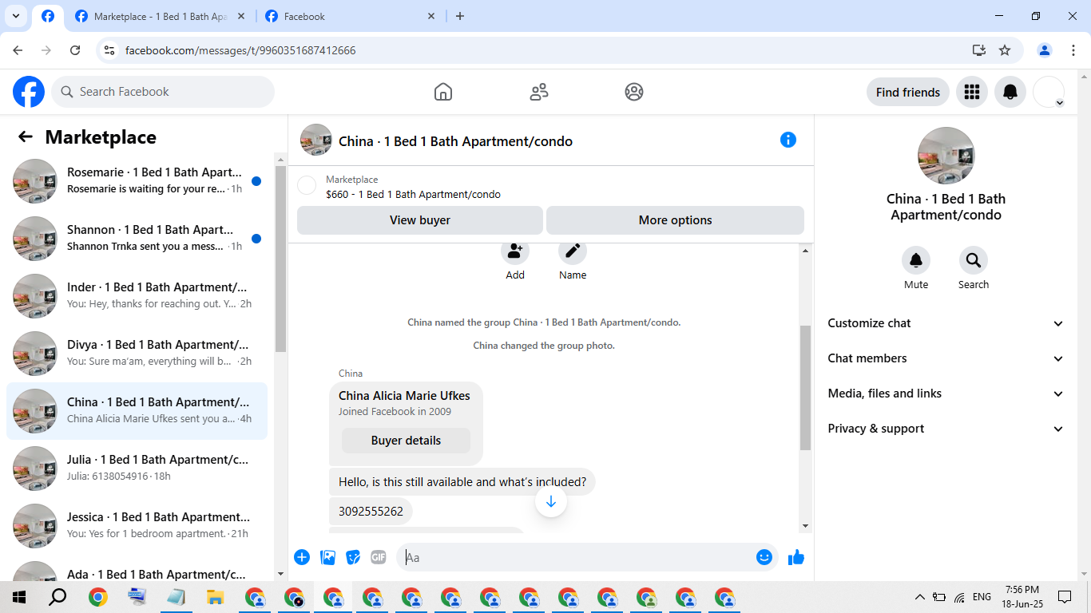Viewport: 1091px width, 613px height.
Task: Open Chrome's tab search dropdown
Action: 16,16
